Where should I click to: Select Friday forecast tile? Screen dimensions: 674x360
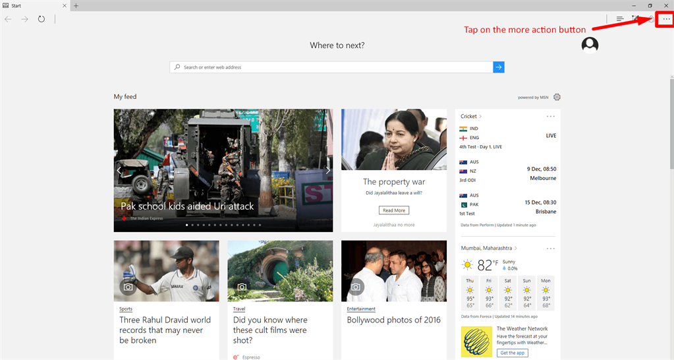pyautogui.click(x=489, y=293)
